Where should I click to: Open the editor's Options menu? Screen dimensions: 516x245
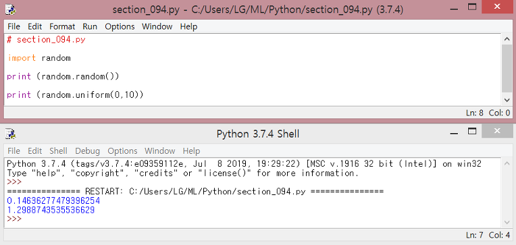point(120,26)
